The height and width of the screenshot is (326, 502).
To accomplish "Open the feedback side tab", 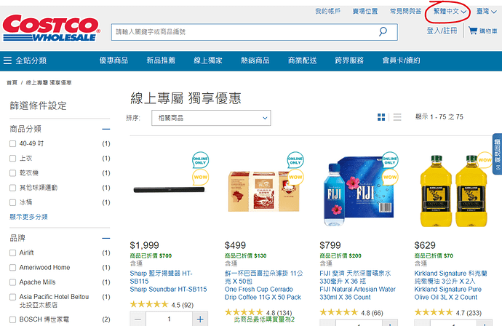I will (x=497, y=154).
